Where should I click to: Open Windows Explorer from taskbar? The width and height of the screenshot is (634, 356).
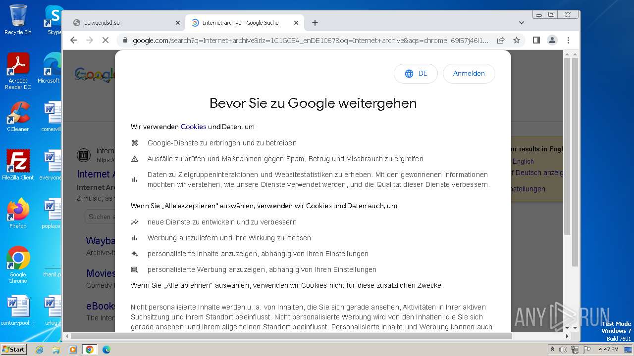[x=56, y=350]
